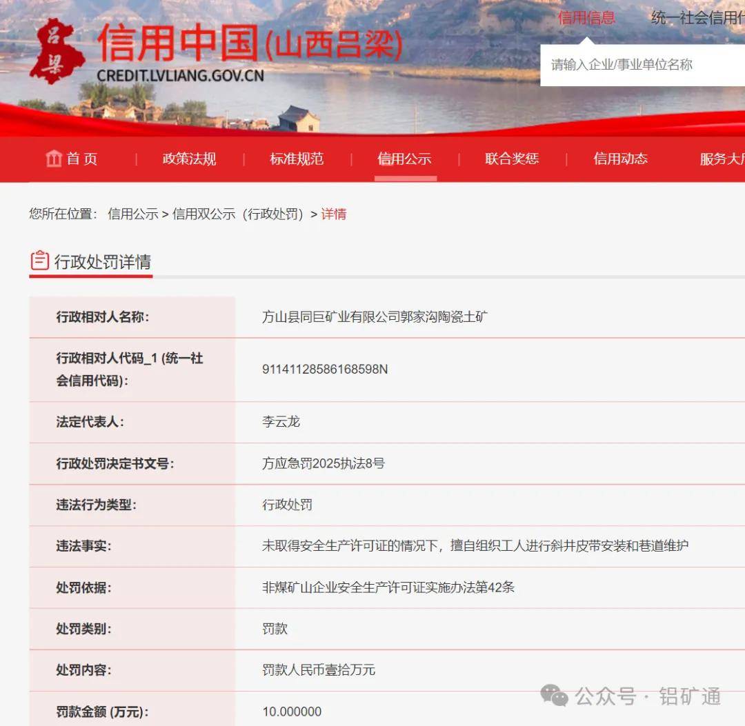Screen dimensions: 745x726
Task: Click 信用双公示 (行政处罚) breadcrumb link
Action: [239, 214]
